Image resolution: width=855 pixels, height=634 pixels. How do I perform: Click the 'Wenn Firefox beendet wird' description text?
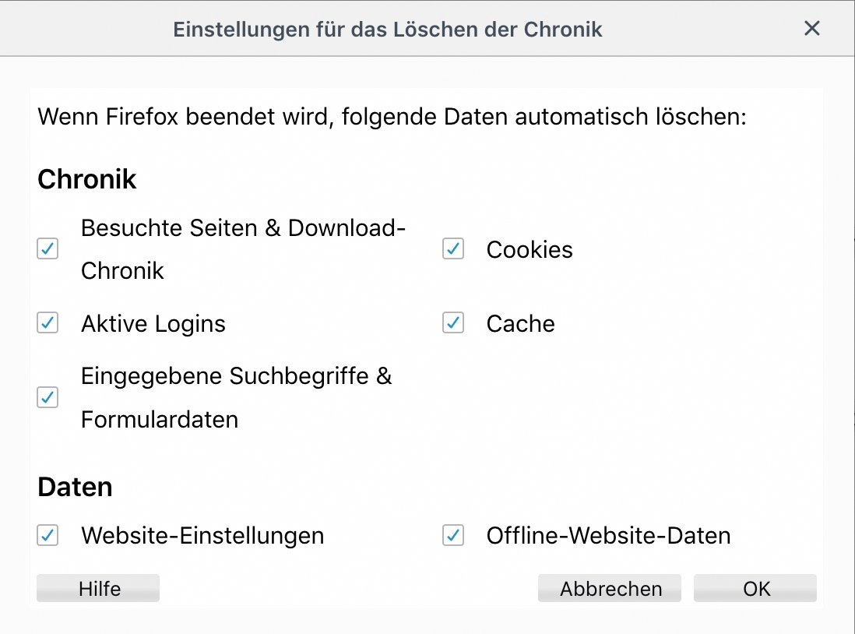(x=392, y=118)
